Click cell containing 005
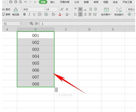 tap(36, 63)
